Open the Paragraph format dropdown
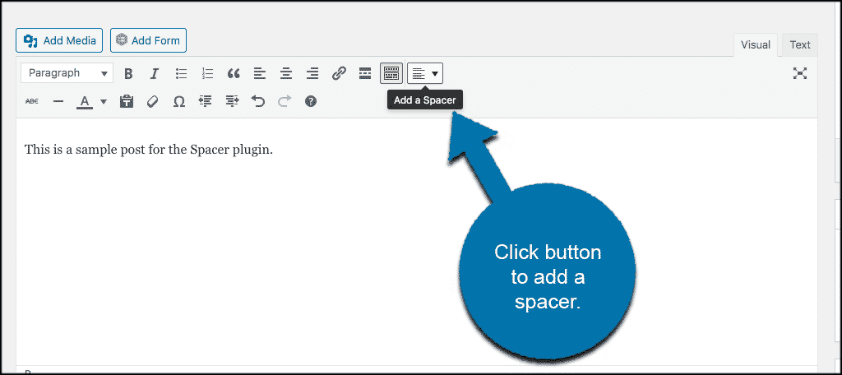The height and width of the screenshot is (375, 842). click(x=67, y=73)
